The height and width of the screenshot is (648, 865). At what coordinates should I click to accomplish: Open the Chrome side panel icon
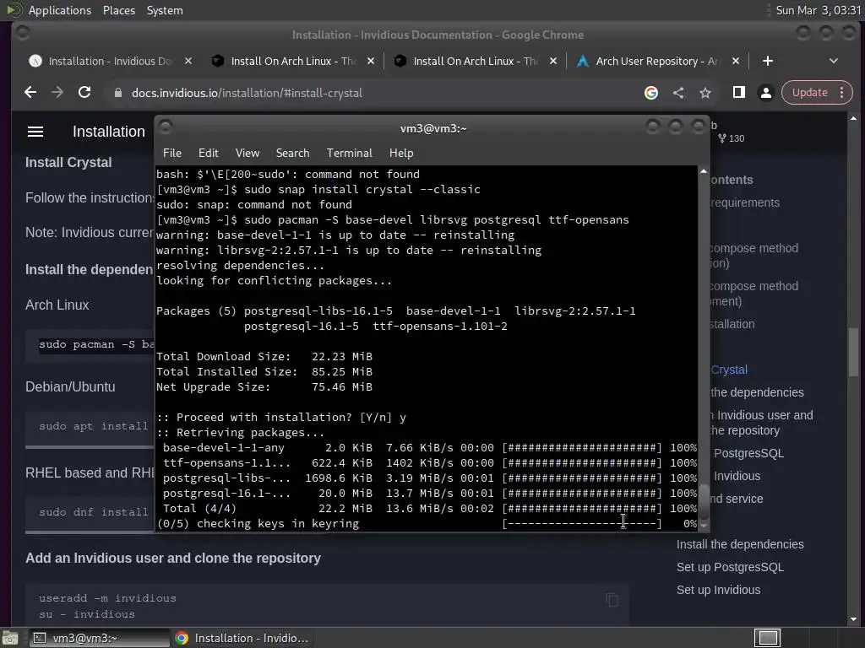[738, 93]
